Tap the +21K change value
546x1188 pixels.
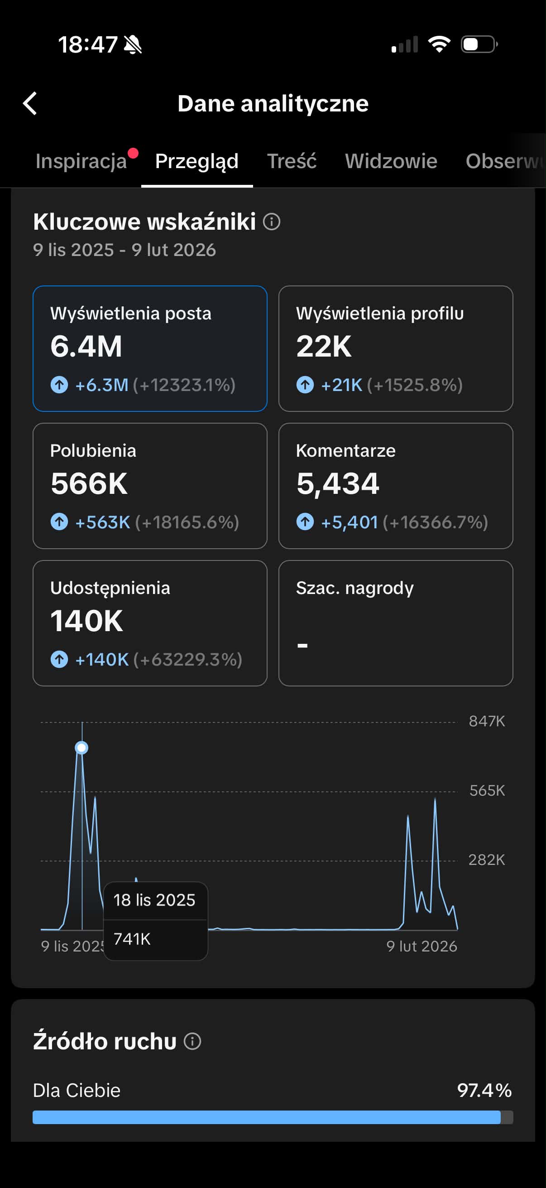tap(341, 385)
